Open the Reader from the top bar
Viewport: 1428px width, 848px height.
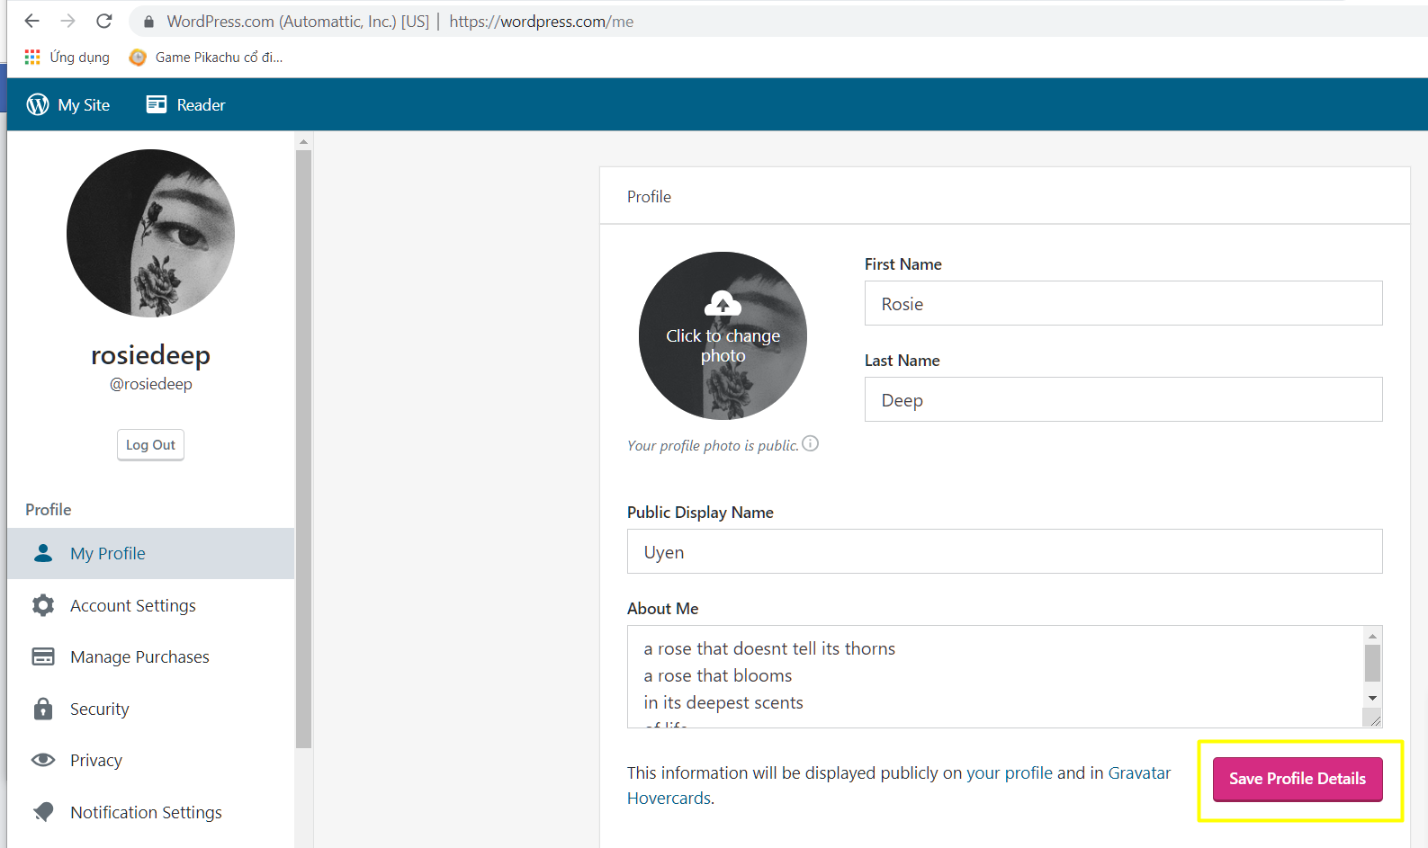(186, 104)
